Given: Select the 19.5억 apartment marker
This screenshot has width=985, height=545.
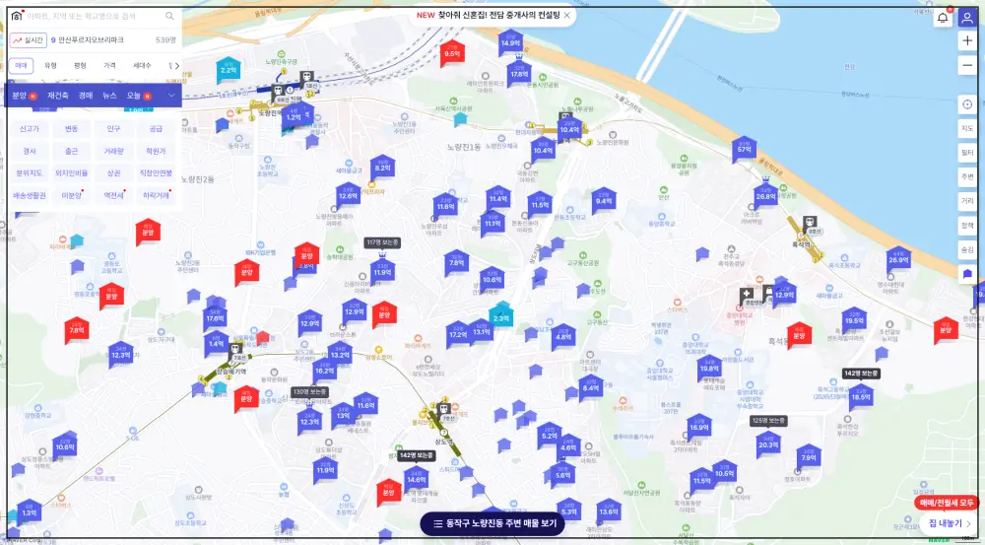Looking at the screenshot, I should coord(854,319).
